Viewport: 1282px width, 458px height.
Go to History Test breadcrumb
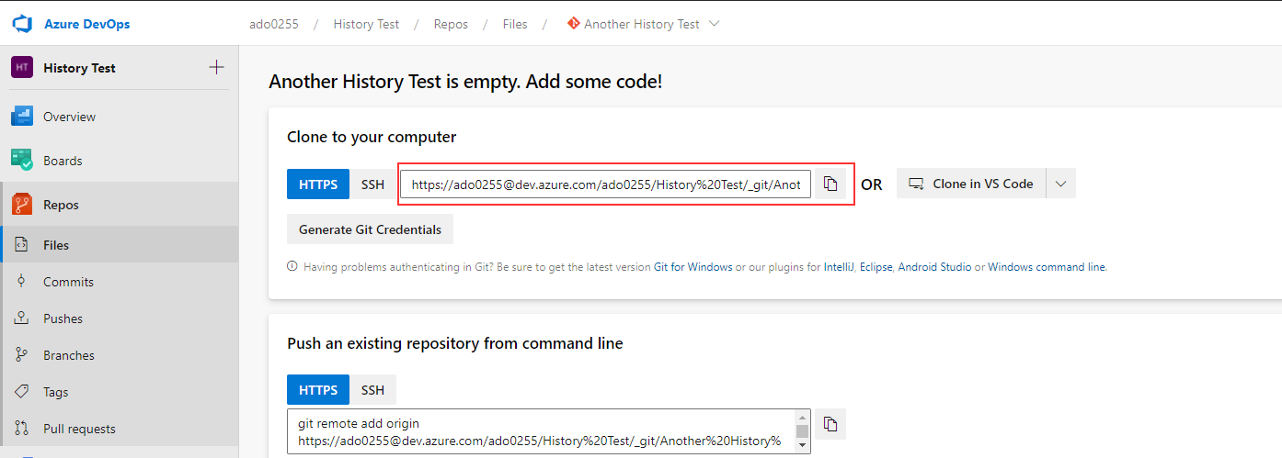366,24
